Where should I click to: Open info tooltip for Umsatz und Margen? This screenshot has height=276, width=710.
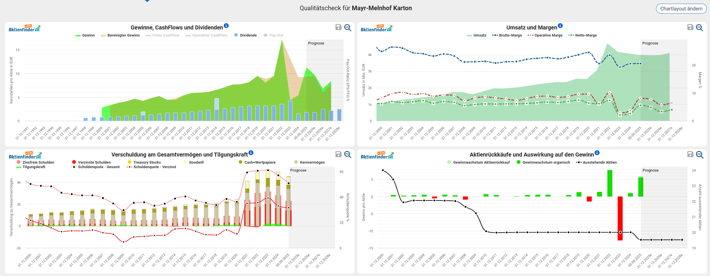click(x=560, y=26)
